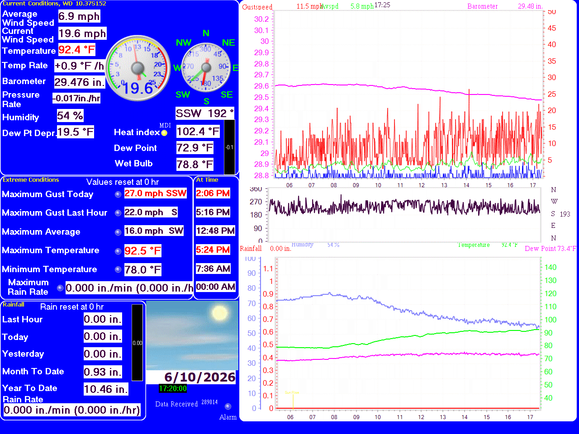The height and width of the screenshot is (434, 579).
Task: Click the LED beside Maximum Rain Rate
Action: point(60,288)
